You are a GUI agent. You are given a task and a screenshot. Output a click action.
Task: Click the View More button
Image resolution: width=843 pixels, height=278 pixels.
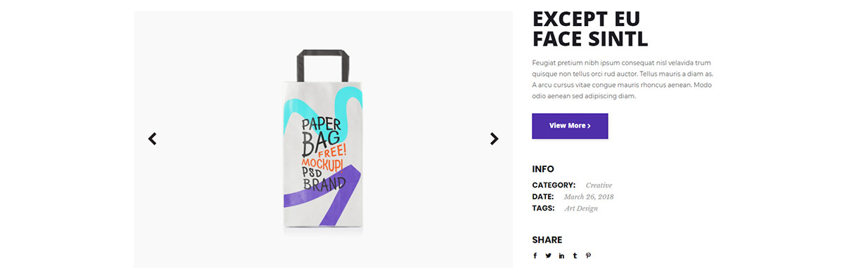[570, 126]
